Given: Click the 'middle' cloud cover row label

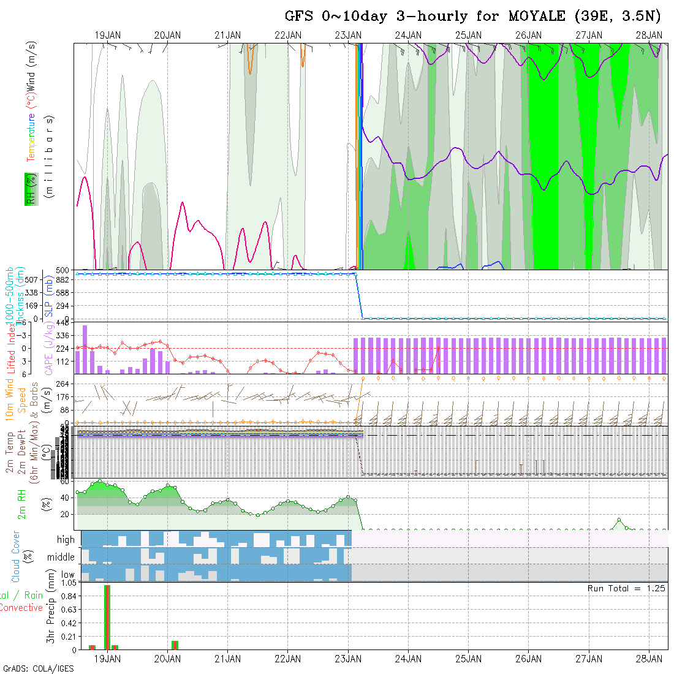Looking at the screenshot, I should [61, 557].
